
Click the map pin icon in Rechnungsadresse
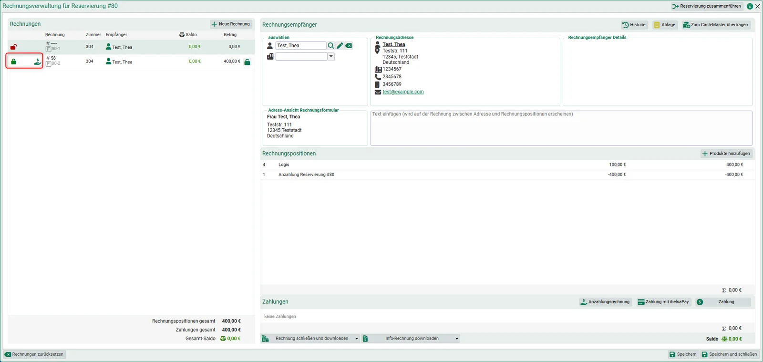click(x=377, y=51)
